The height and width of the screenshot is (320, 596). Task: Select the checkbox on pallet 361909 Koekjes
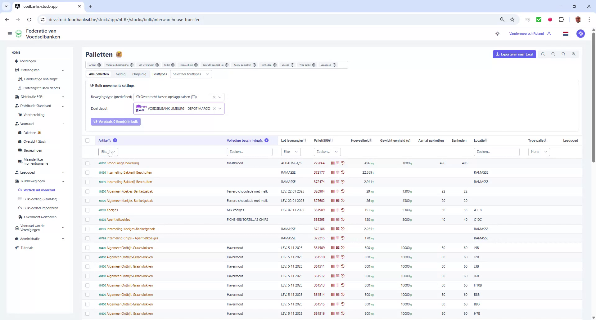[88, 210]
